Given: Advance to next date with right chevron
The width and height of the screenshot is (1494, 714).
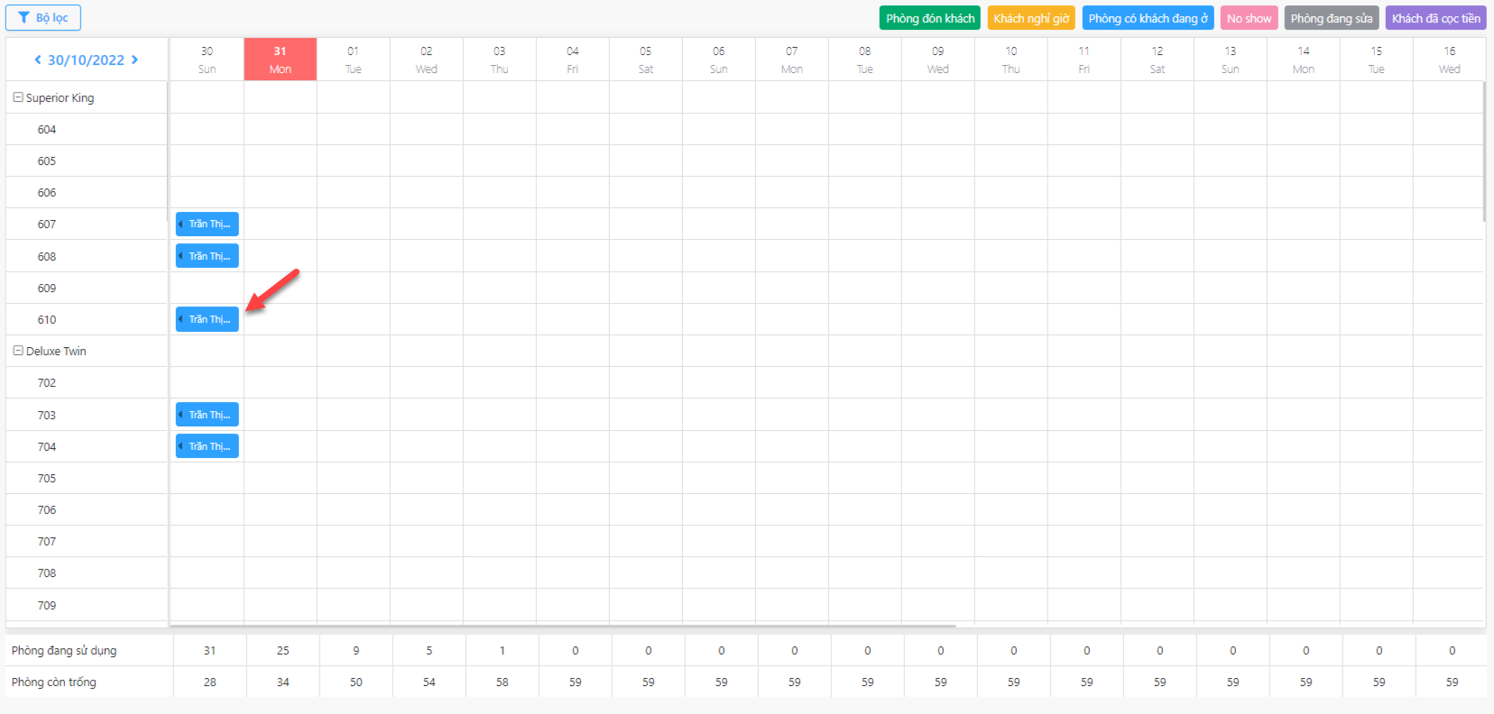Looking at the screenshot, I should 135,59.
